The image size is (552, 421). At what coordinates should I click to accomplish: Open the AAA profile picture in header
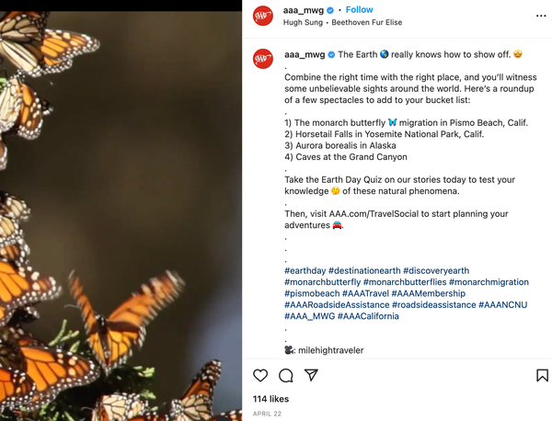point(263,15)
